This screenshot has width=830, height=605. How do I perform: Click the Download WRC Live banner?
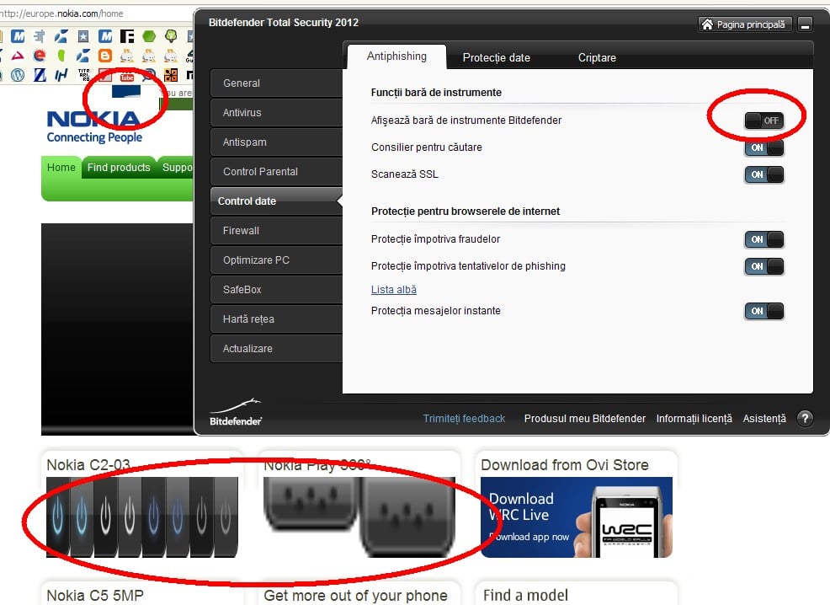coord(577,517)
